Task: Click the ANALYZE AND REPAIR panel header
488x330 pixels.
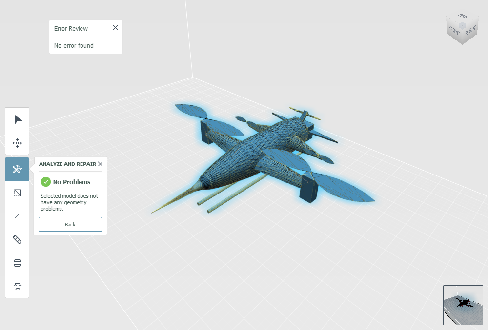Action: coord(67,164)
